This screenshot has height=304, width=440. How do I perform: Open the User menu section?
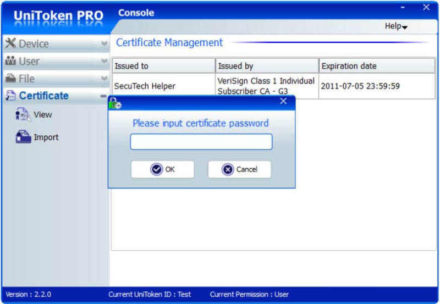57,61
